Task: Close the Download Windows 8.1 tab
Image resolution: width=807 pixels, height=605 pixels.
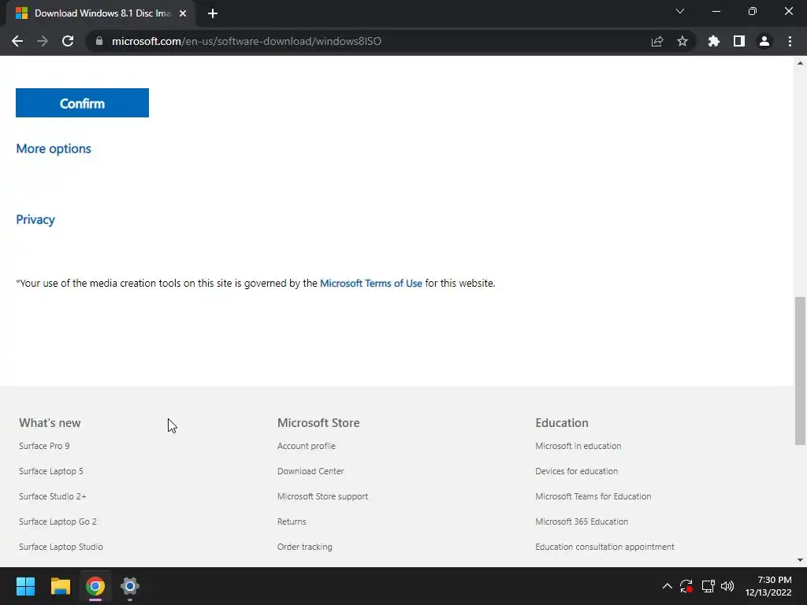Action: (x=183, y=13)
